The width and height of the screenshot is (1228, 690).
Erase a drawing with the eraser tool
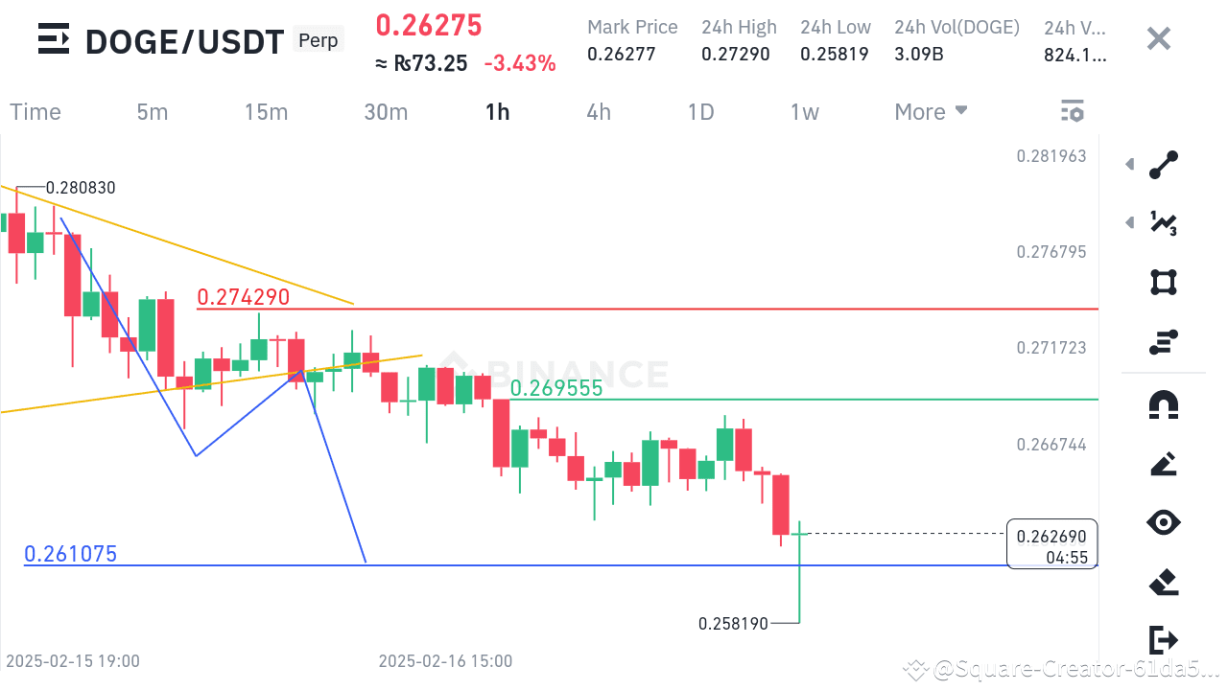tap(1164, 582)
